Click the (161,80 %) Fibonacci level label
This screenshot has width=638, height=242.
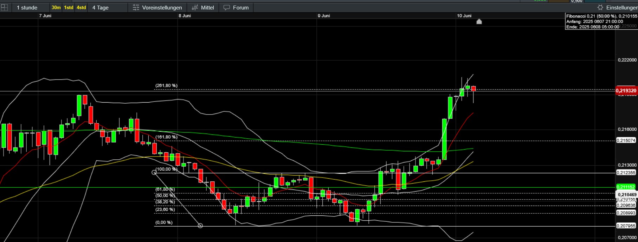tap(166, 137)
